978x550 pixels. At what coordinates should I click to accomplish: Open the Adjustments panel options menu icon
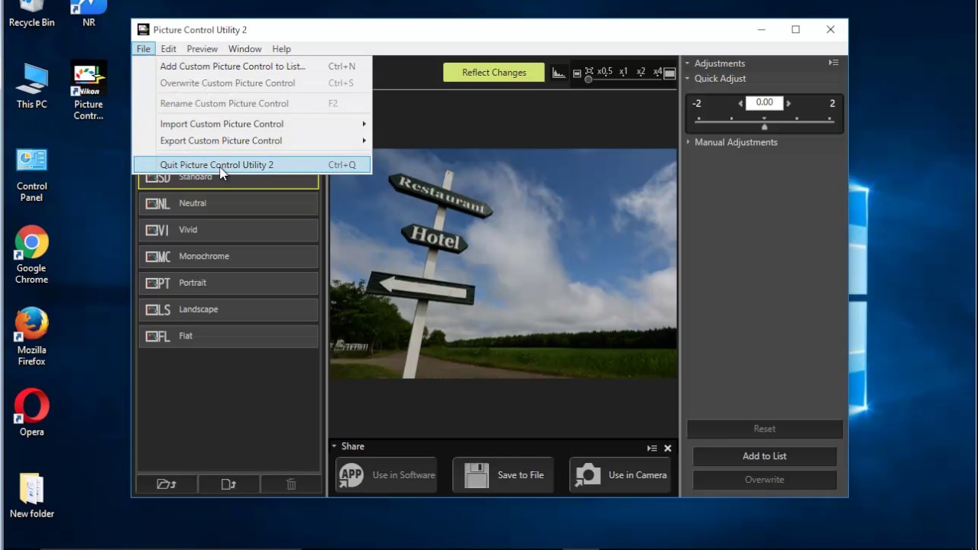pos(834,63)
